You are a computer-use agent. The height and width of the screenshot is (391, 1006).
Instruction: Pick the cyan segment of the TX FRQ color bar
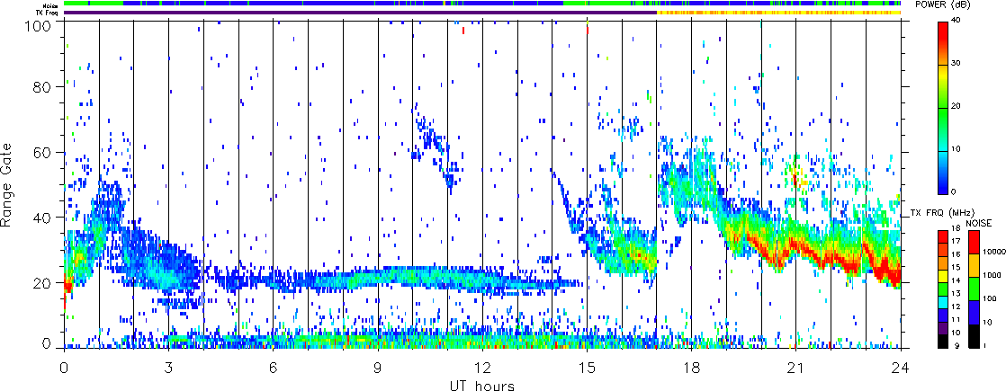(x=942, y=303)
